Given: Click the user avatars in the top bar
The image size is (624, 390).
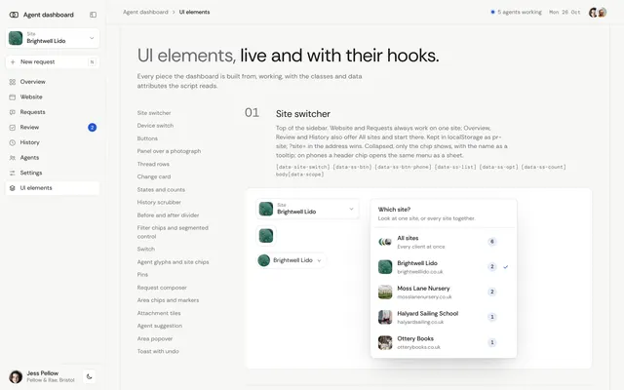Looking at the screenshot, I should [598, 13].
